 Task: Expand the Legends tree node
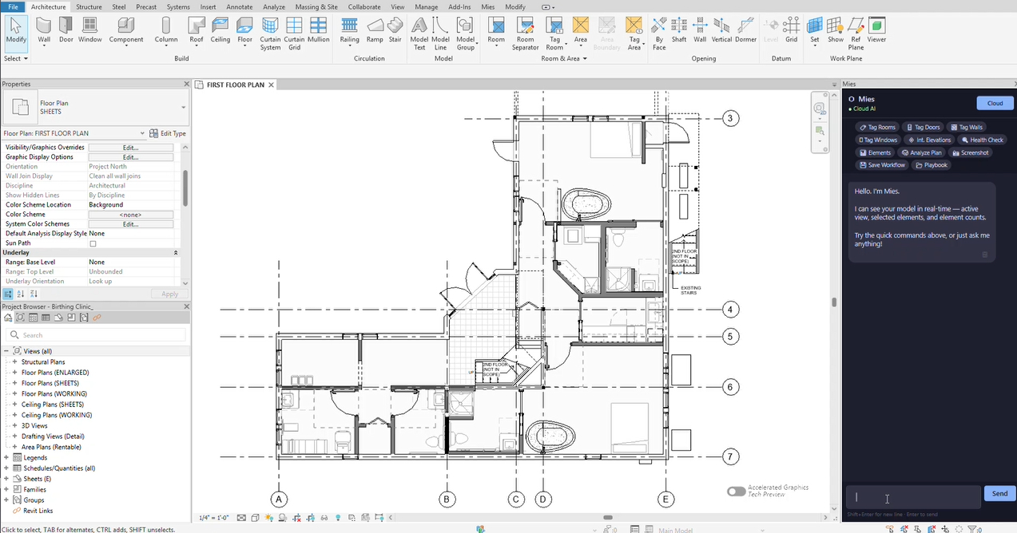6,458
